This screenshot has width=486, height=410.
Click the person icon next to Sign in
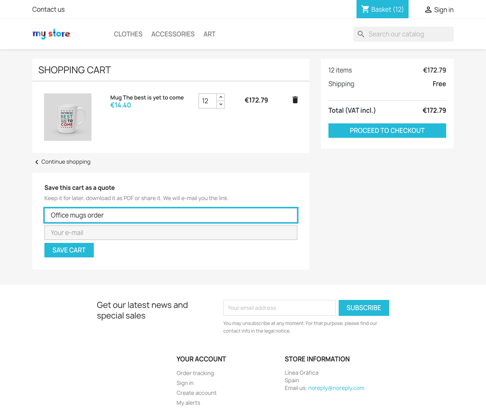tap(428, 10)
